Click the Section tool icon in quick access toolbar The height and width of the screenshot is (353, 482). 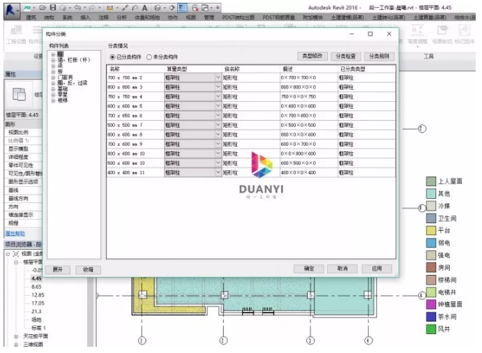(172, 8)
